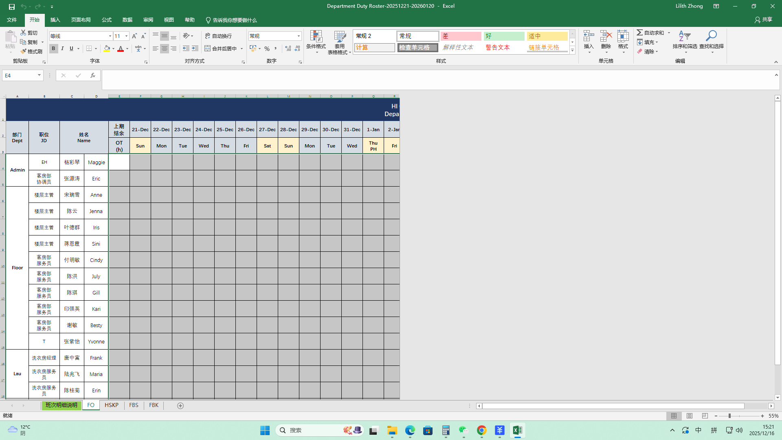Switch to the HSKP sheet tab
782x440 pixels.
click(x=111, y=405)
